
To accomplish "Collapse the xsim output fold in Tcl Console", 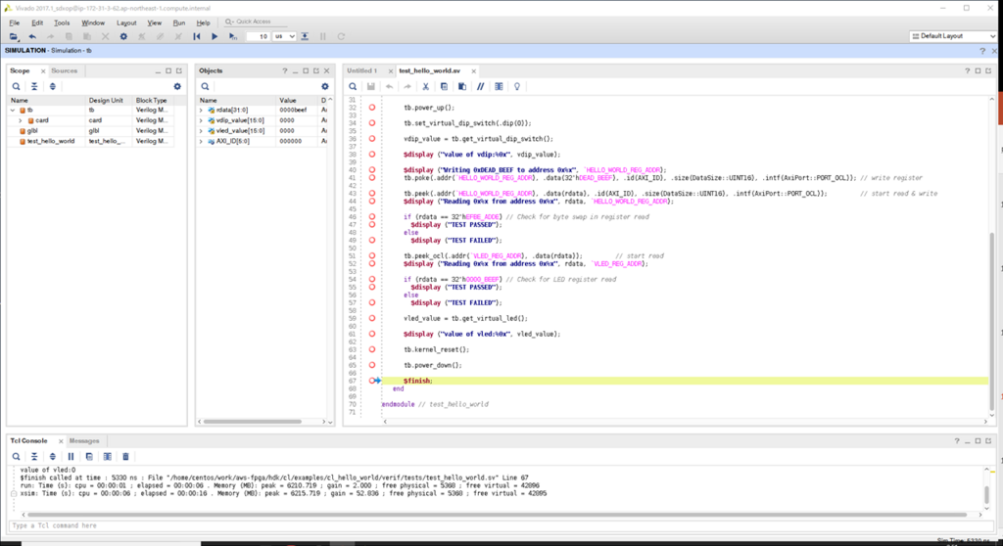I will 14,493.
